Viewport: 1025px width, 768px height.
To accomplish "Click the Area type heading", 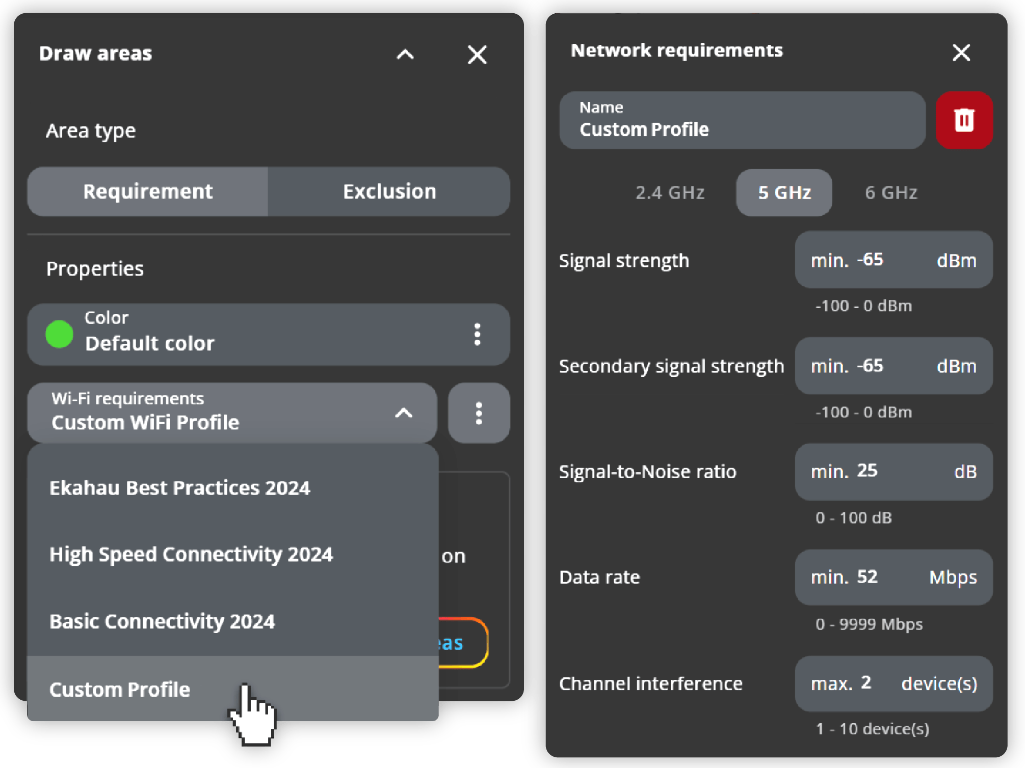I will (x=91, y=131).
